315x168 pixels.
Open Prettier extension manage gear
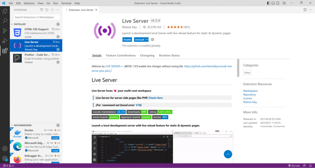click(x=58, y=62)
